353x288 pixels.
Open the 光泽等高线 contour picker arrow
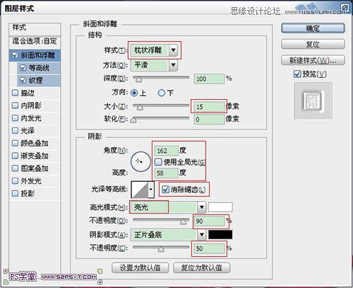(x=151, y=190)
